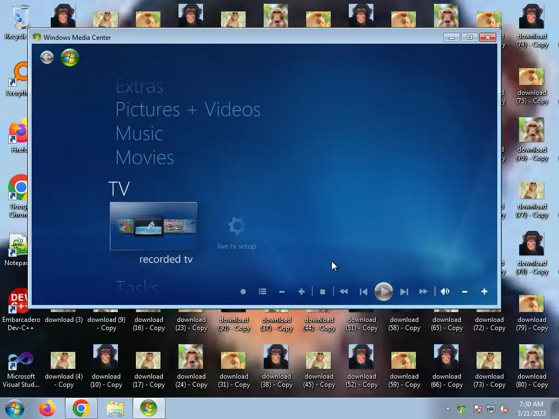
Task: Select download (31) - Copy desktop file
Action: [x=234, y=370]
